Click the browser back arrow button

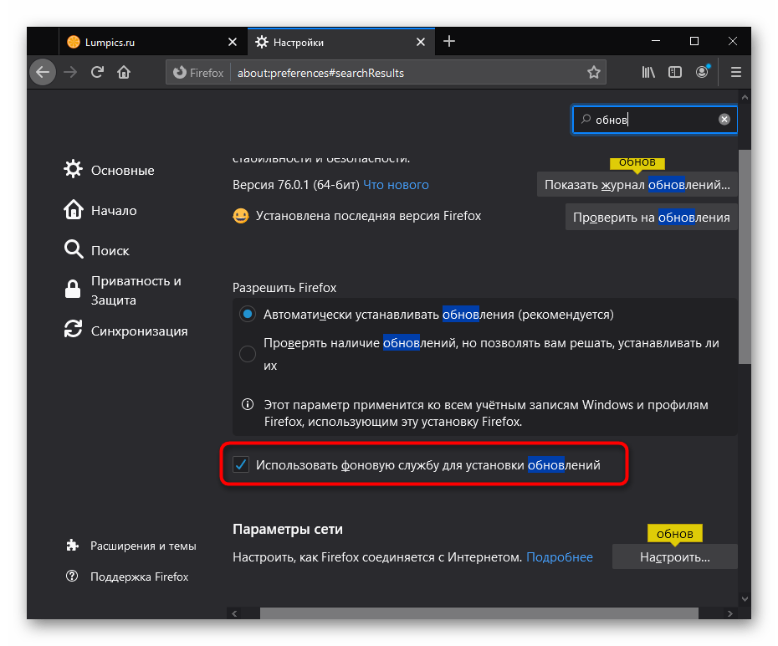click(43, 73)
